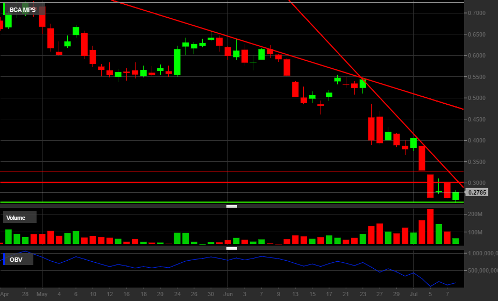Click the 23 label on the date axis

point(362,295)
